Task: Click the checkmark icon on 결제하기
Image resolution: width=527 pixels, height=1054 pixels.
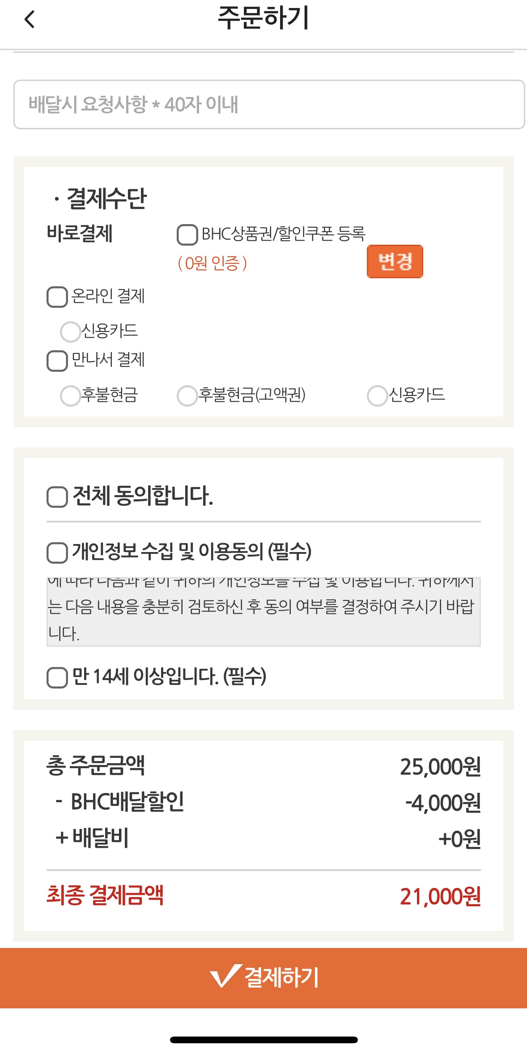Action: [x=226, y=976]
